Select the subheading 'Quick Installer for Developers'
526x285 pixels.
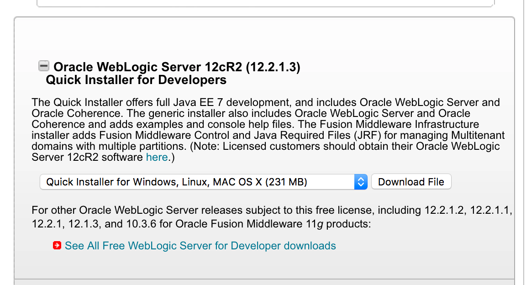[136, 80]
